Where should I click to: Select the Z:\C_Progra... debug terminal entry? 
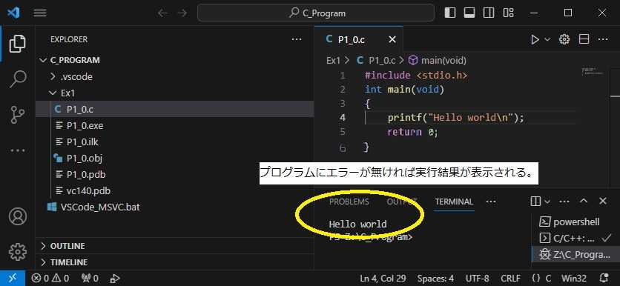pyautogui.click(x=576, y=255)
